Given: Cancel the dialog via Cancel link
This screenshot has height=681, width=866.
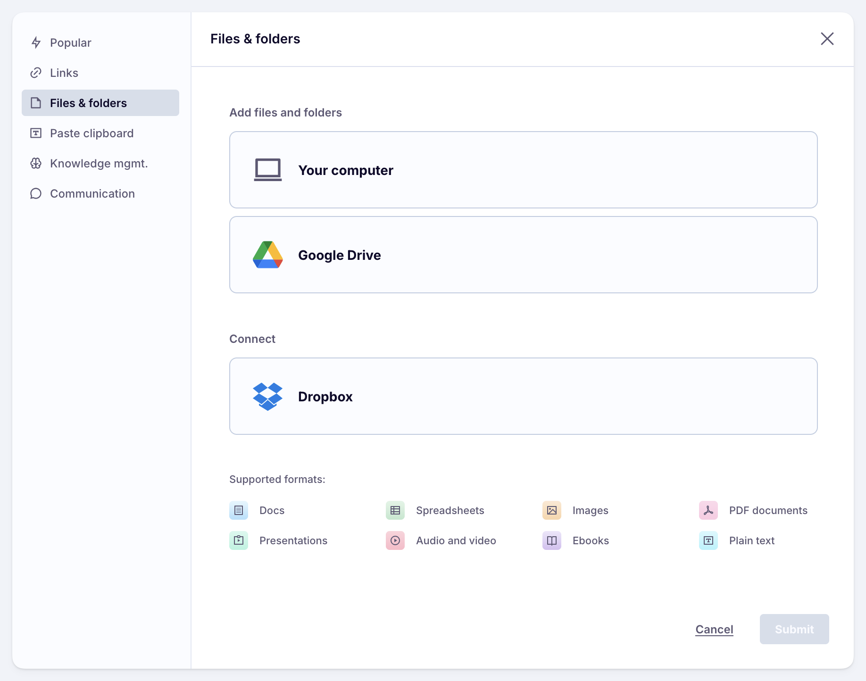Looking at the screenshot, I should 714,630.
